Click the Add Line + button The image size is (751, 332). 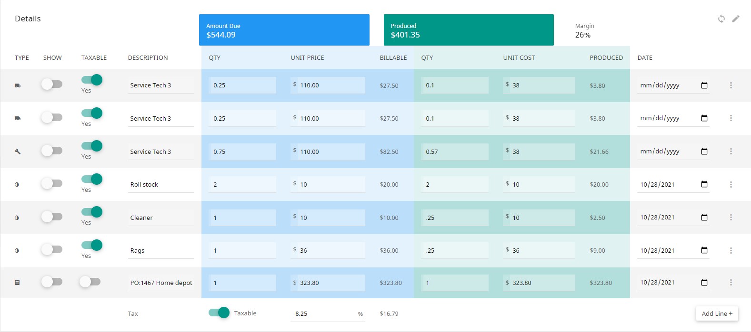click(717, 313)
